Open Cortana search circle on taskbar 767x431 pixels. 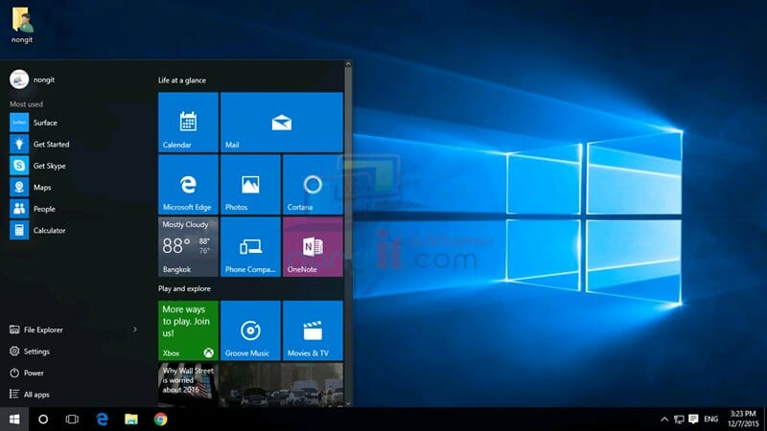tap(43, 420)
